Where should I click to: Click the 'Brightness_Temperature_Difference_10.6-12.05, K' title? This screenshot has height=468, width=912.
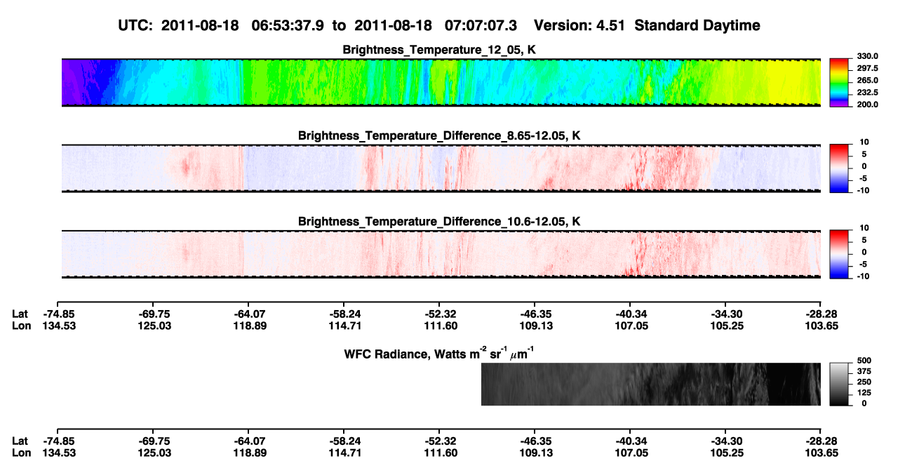(439, 221)
